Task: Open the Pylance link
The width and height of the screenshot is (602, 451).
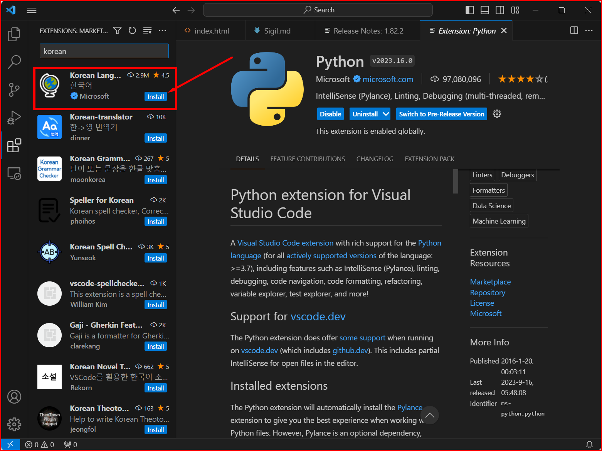Action: pos(410,407)
